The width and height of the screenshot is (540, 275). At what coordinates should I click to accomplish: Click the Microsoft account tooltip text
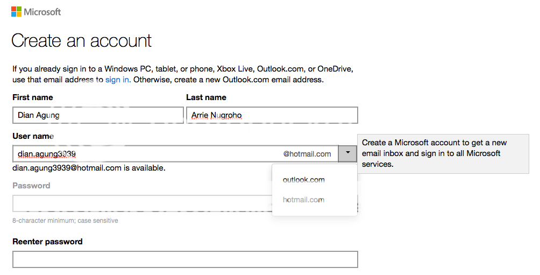pyautogui.click(x=434, y=153)
